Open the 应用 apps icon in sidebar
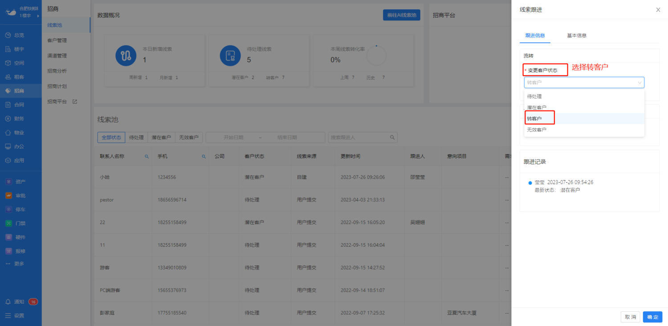Viewport: 668px width, 326px height. point(8,160)
